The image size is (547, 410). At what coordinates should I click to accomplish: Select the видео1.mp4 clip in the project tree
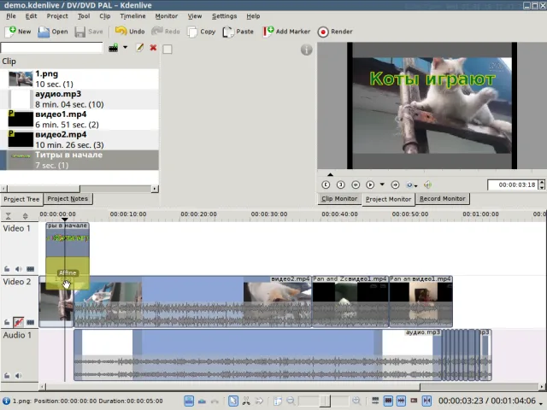point(79,120)
